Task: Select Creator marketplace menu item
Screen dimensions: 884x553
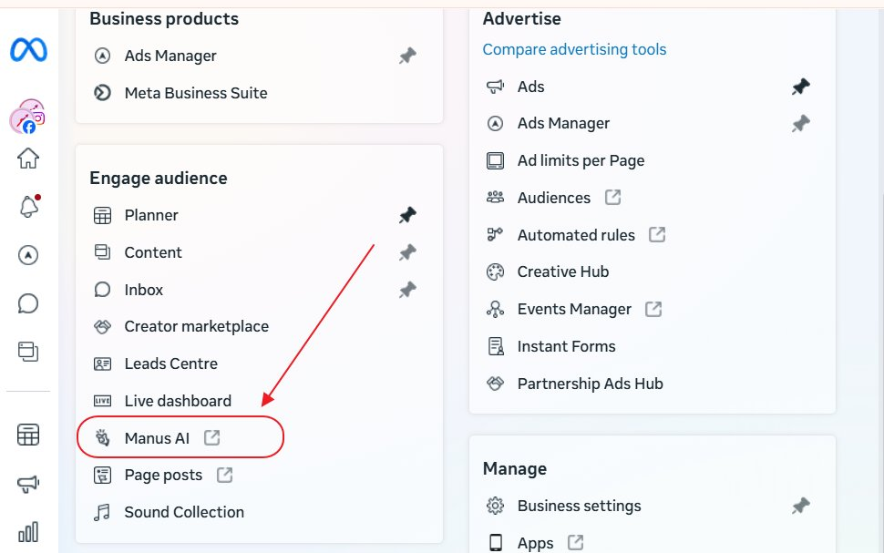Action: coord(196,326)
